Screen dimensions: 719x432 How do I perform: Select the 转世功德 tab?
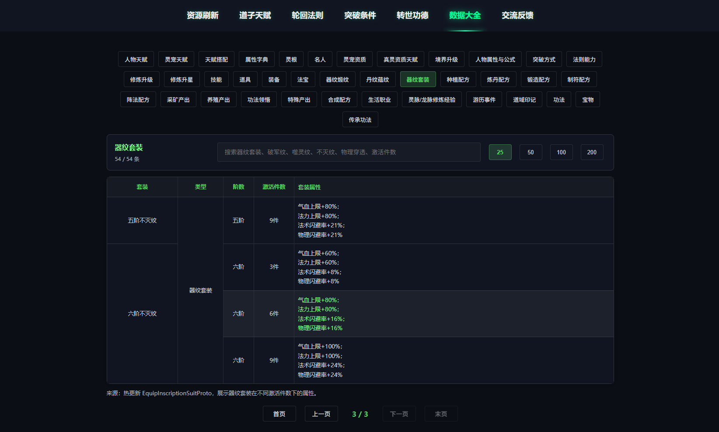(412, 15)
